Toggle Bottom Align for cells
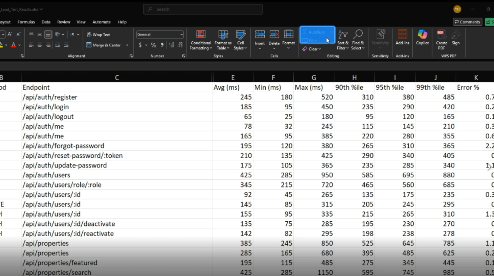The width and height of the screenshot is (494, 276). [48, 34]
